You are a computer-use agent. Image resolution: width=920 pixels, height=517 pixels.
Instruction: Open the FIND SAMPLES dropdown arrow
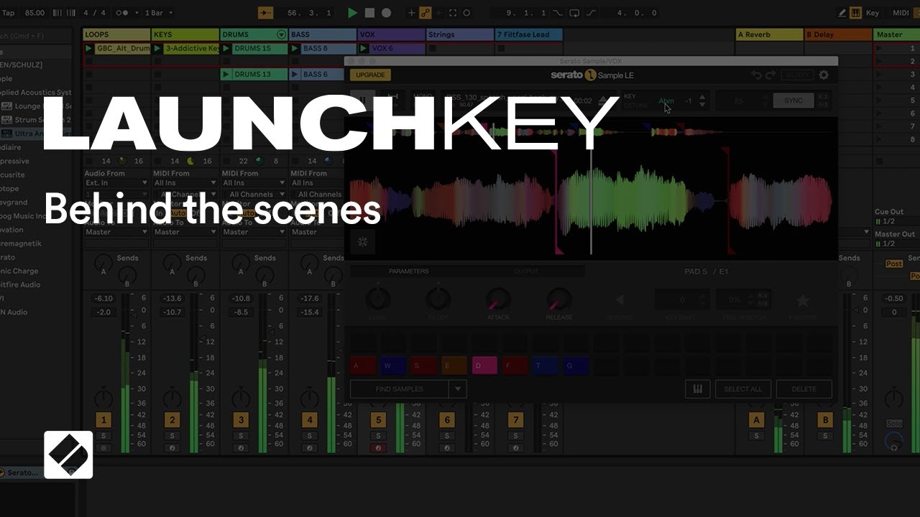(x=458, y=389)
